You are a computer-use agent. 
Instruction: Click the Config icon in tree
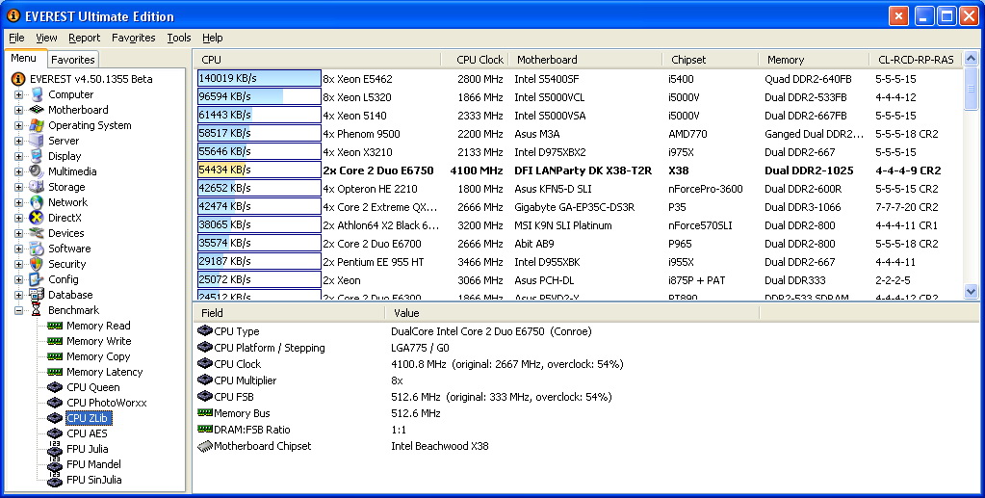tap(37, 279)
